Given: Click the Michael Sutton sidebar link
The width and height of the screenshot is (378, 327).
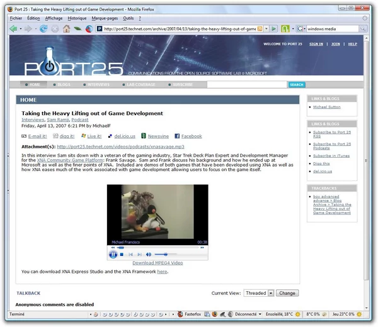Looking at the screenshot, I should click(x=326, y=107).
